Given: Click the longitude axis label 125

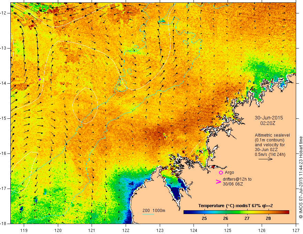Looking at the screenshot, I should click(228, 230).
